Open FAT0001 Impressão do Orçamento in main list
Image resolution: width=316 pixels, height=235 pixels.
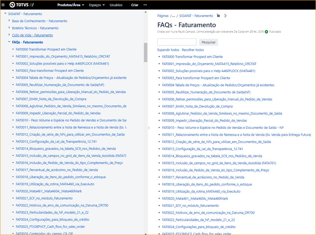coord(209,64)
